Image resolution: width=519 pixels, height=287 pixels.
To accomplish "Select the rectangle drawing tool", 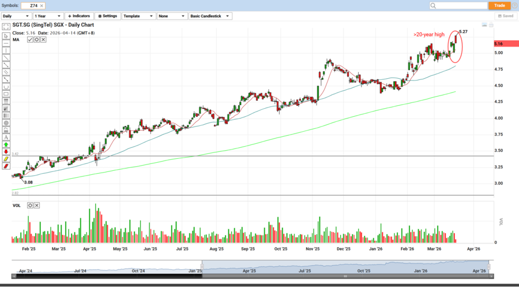I will point(6,94).
